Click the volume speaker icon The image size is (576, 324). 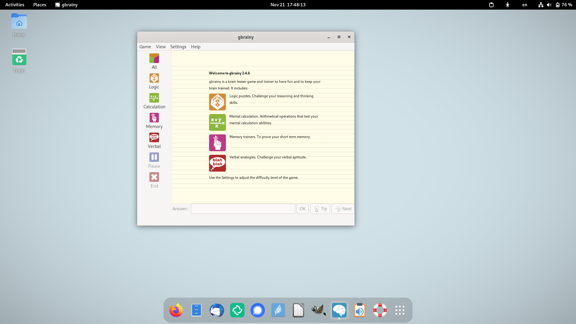click(549, 5)
